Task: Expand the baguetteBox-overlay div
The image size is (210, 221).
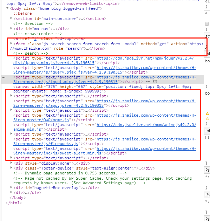Action: click(x=11, y=187)
